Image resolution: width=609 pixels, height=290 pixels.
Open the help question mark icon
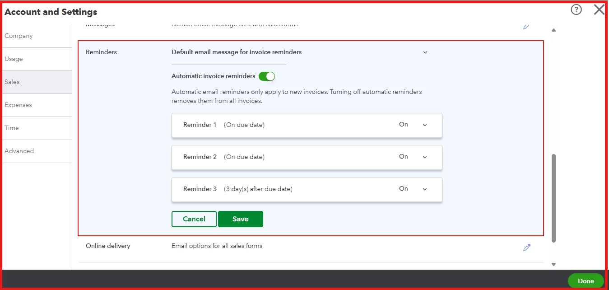tap(576, 9)
